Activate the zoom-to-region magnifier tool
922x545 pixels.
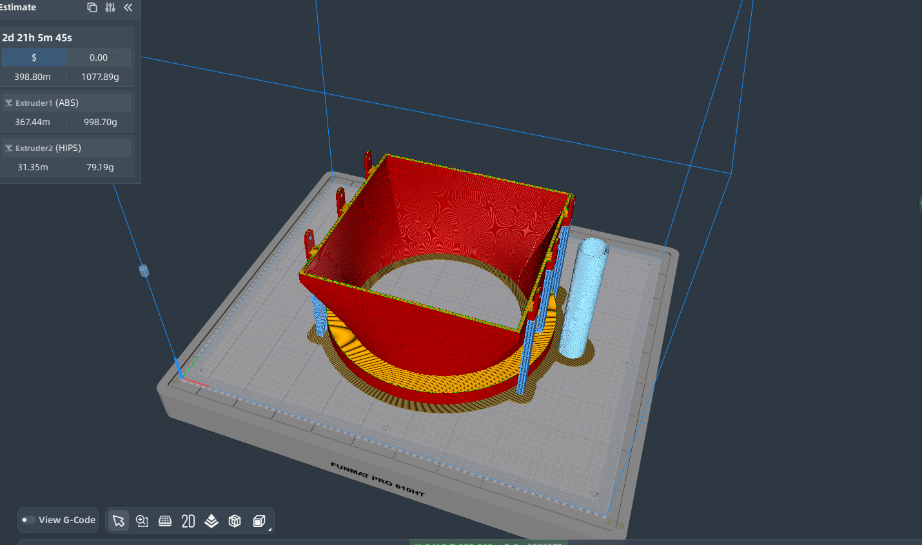142,520
